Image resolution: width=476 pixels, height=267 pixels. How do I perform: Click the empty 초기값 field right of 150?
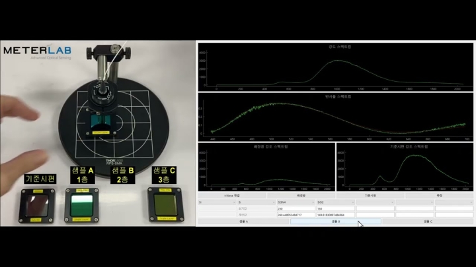(376, 208)
